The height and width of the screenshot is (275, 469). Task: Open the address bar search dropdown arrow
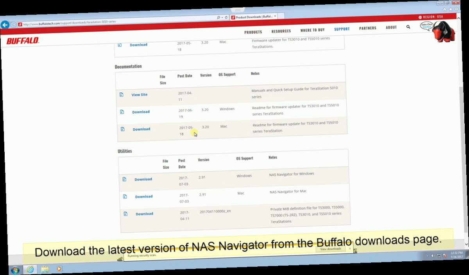222,18
